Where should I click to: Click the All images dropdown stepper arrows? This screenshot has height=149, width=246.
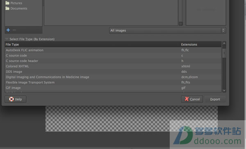tap(223, 30)
